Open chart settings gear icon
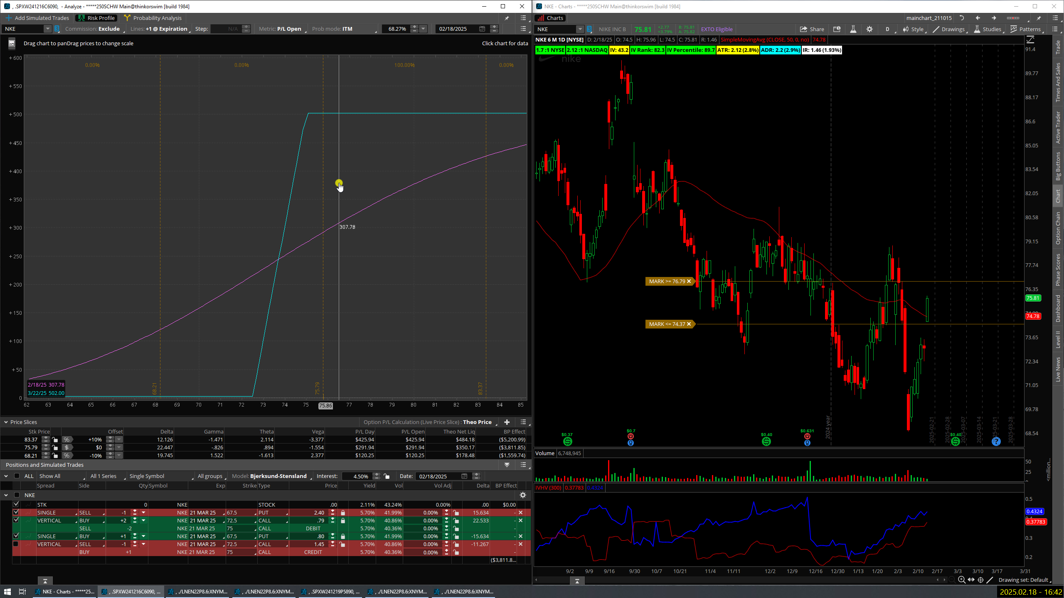The height and width of the screenshot is (598, 1064). [x=869, y=29]
